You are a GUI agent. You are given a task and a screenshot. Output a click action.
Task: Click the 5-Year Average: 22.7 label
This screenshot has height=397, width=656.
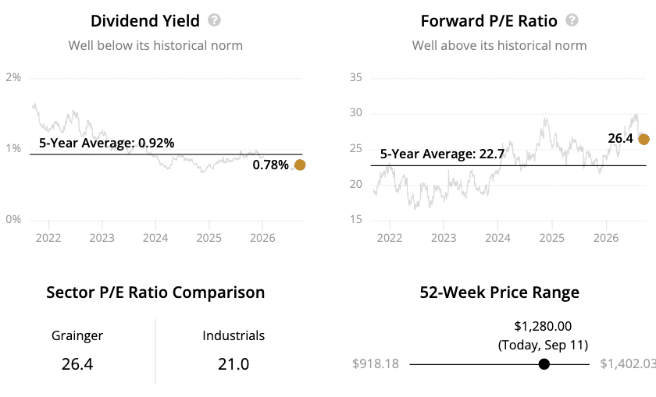[442, 154]
